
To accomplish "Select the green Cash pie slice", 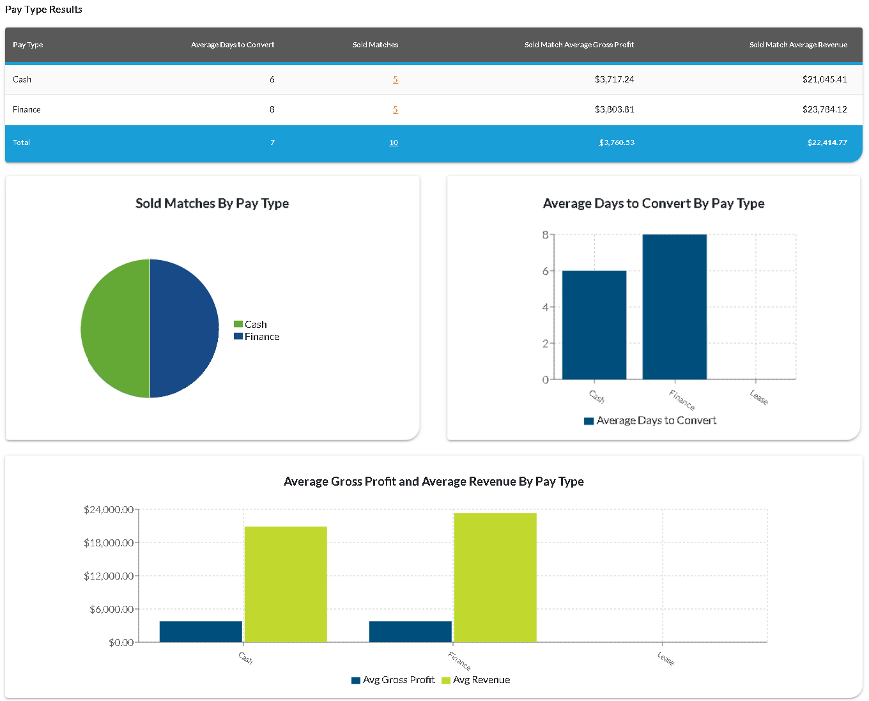I will [115, 328].
